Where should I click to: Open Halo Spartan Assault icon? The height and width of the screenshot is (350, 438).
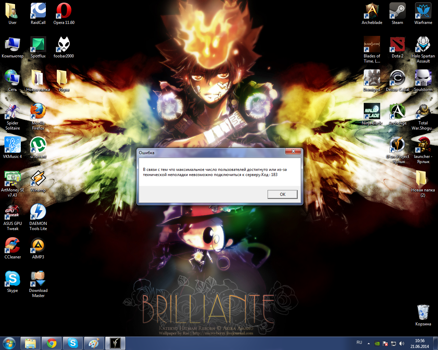click(x=423, y=50)
